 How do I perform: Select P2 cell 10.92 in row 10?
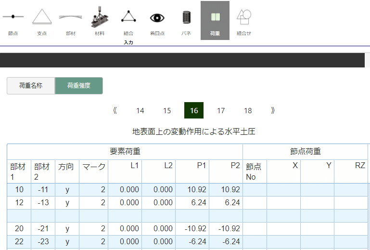(x=226, y=190)
